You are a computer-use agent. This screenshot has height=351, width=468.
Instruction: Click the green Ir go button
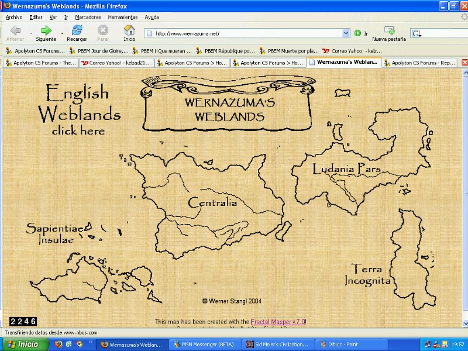click(359, 33)
